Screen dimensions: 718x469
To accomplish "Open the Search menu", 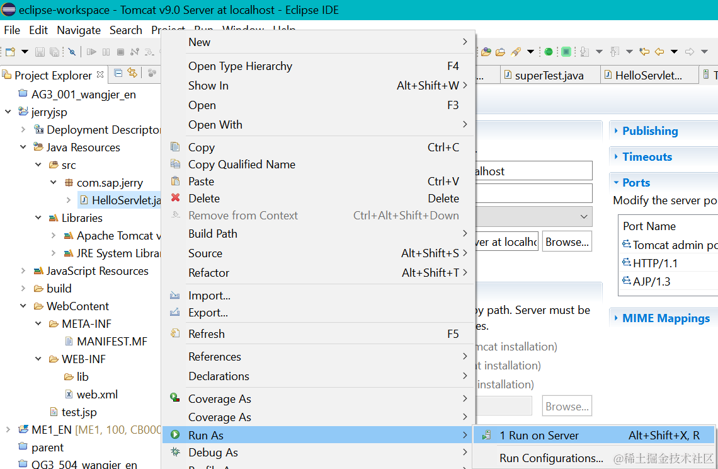I will coord(125,30).
